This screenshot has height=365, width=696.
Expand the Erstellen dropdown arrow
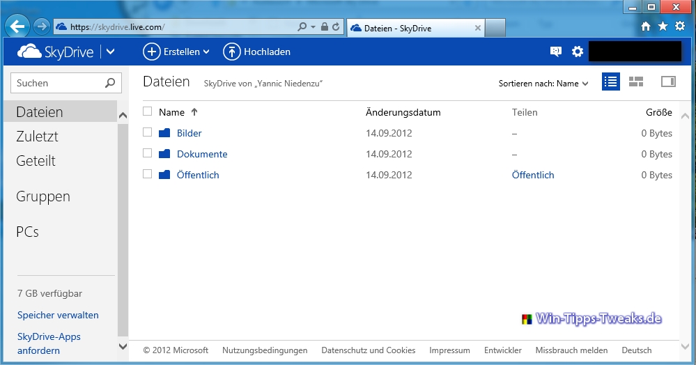[x=206, y=52]
